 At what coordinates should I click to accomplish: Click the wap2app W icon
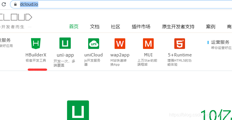[120, 44]
